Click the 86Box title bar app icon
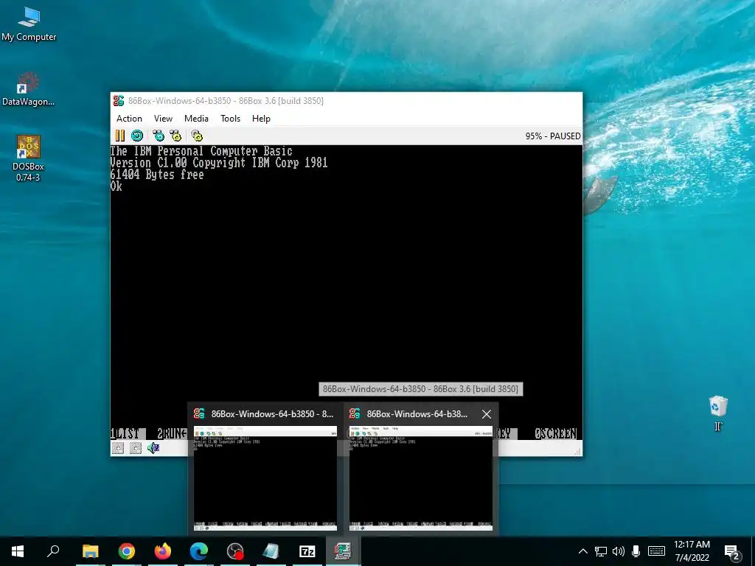 point(119,100)
